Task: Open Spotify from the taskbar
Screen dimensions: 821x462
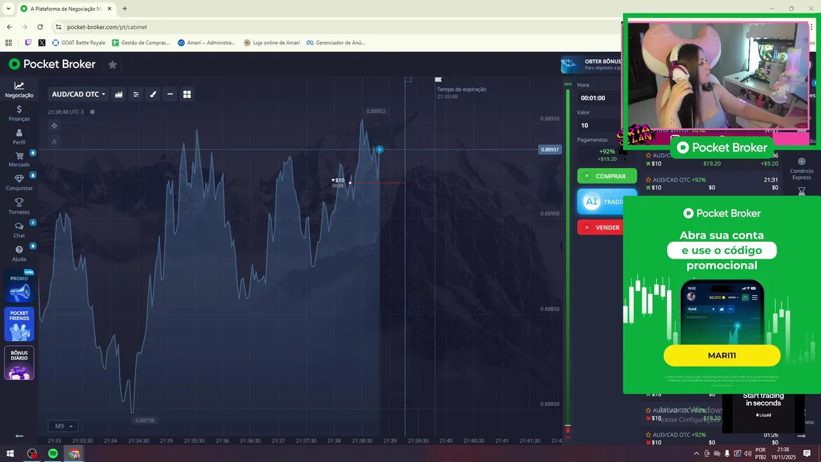Action: coord(53,454)
